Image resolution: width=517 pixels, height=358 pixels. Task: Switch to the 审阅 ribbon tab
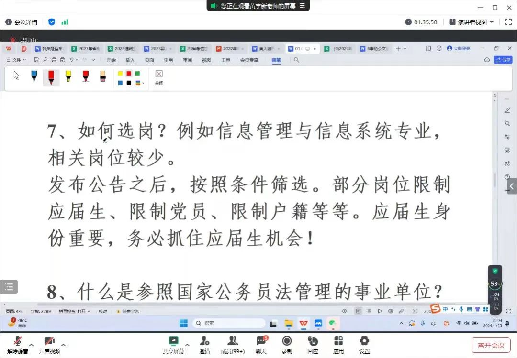[187, 60]
